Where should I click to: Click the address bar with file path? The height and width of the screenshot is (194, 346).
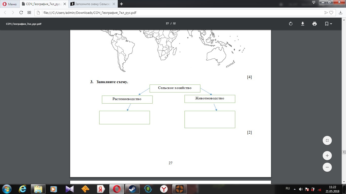tap(177, 13)
